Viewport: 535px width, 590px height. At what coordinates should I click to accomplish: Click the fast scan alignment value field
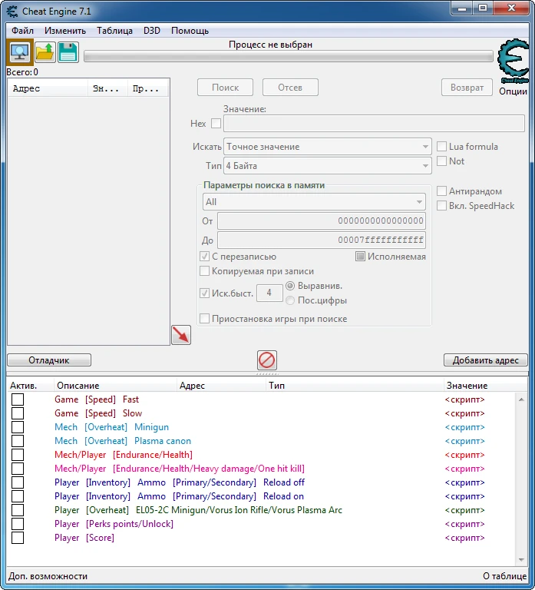(x=269, y=293)
